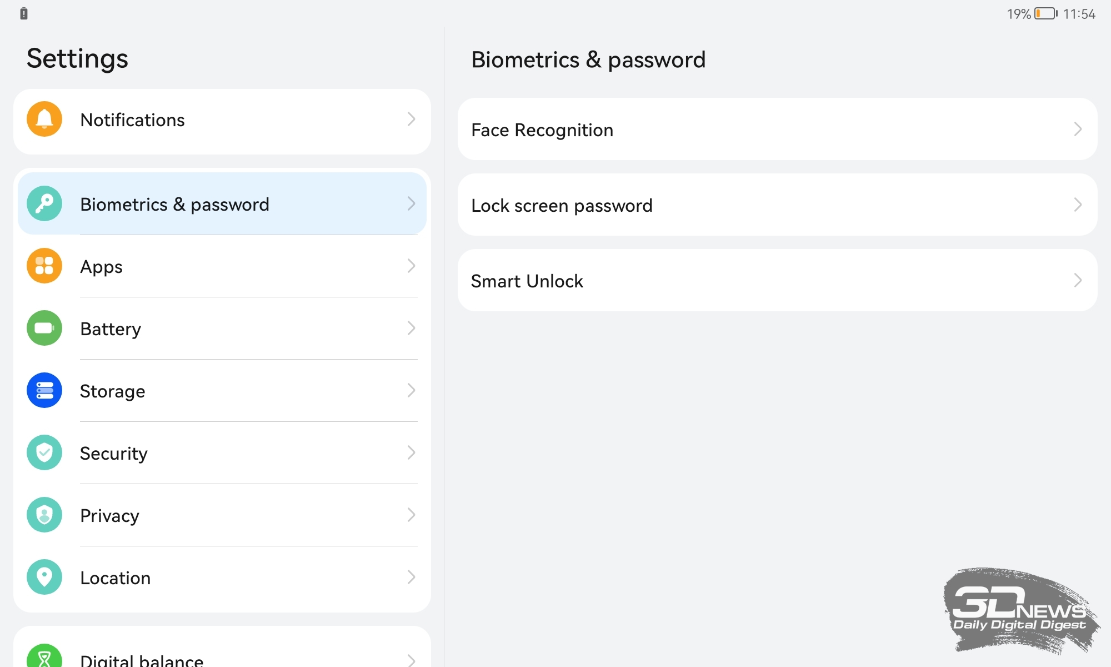Tap the alert icon in the status bar
Image resolution: width=1111 pixels, height=667 pixels.
click(24, 13)
